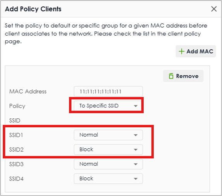Image resolution: width=222 pixels, height=196 pixels.
Task: Click the 'SSID' section heading
Action: coord(15,121)
